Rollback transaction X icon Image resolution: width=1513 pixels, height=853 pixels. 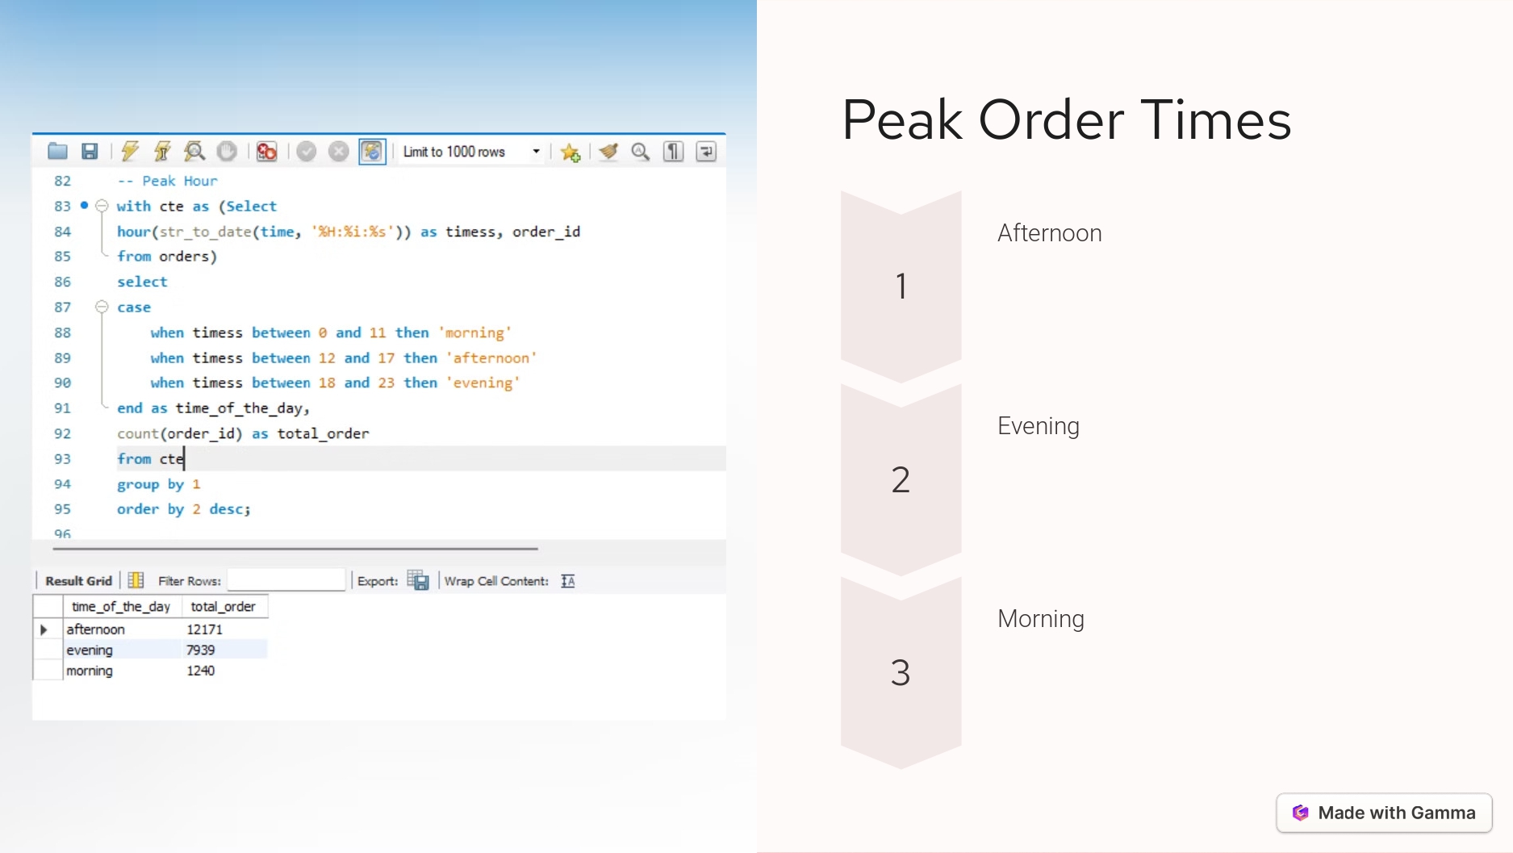tap(338, 151)
